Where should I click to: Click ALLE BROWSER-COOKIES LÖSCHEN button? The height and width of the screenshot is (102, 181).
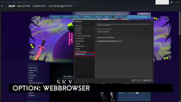click(x=109, y=41)
